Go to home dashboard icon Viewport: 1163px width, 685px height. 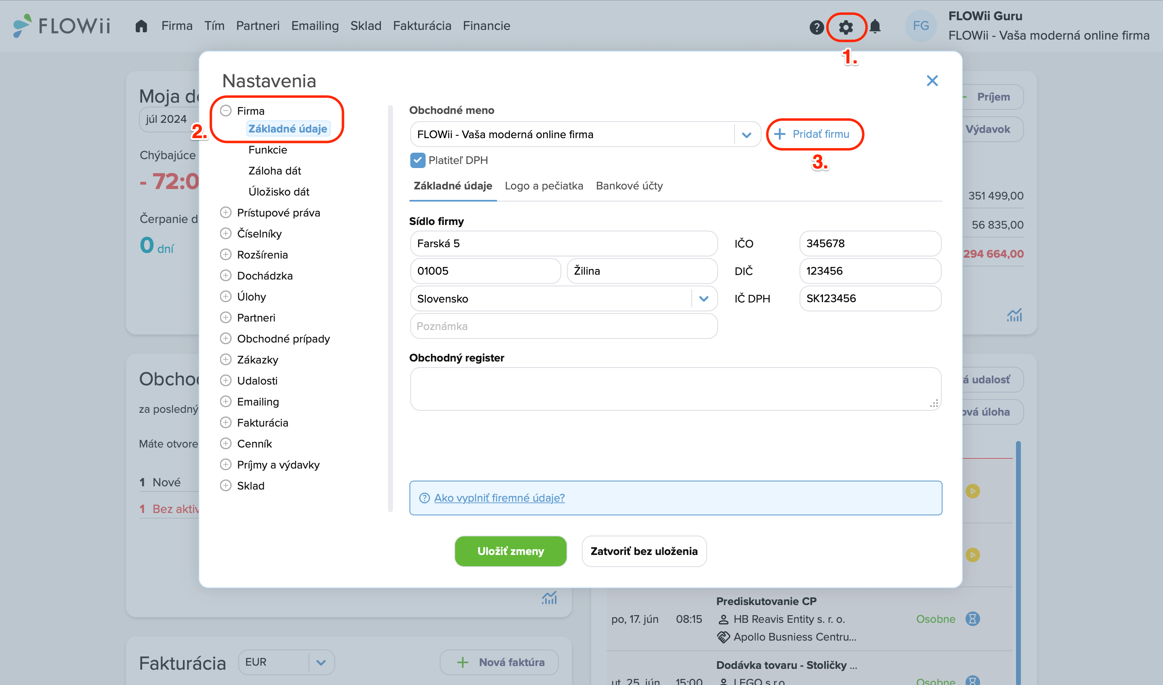coord(141,26)
